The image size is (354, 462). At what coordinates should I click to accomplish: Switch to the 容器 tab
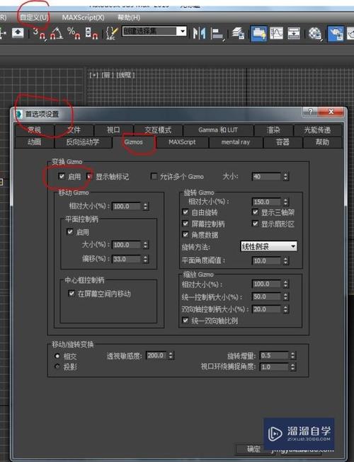coord(282,142)
